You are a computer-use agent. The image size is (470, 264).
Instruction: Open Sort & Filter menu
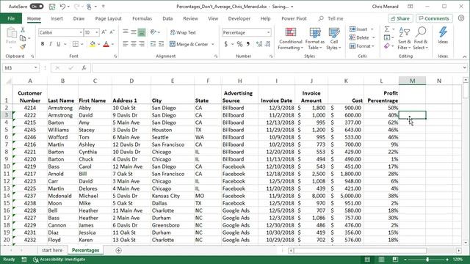pos(404,38)
